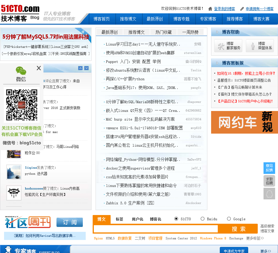Open 专家博客 in navigation bar
The height and width of the screenshot is (253, 278).
(x=208, y=19)
